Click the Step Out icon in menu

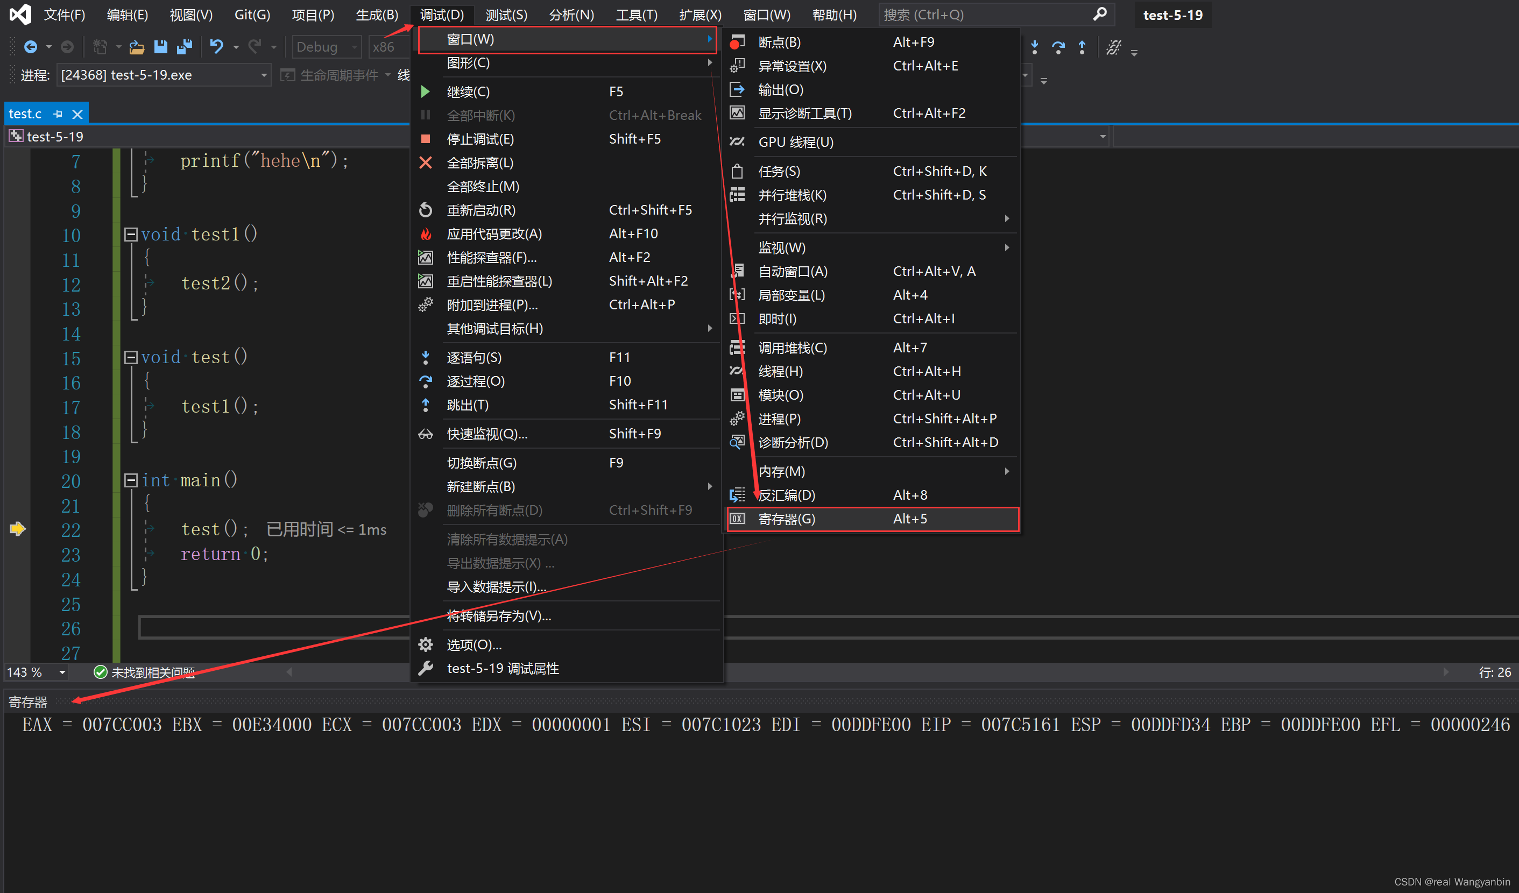pos(426,405)
